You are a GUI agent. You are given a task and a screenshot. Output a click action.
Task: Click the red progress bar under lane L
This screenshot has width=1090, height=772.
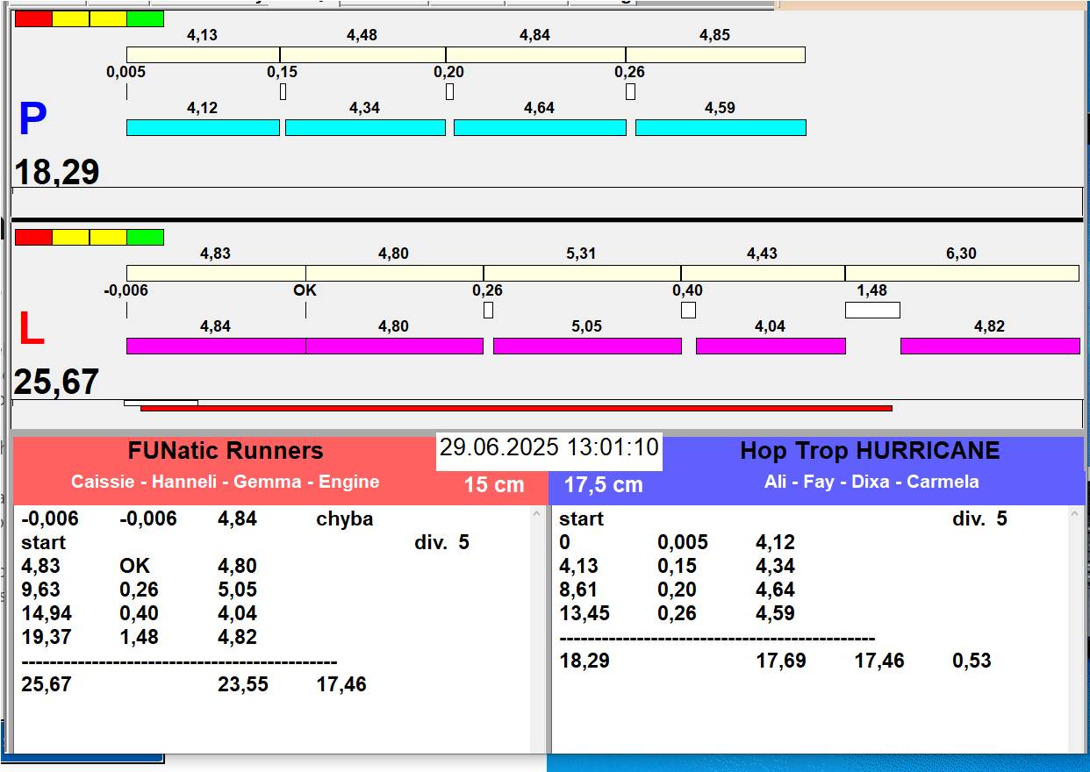pyautogui.click(x=516, y=408)
